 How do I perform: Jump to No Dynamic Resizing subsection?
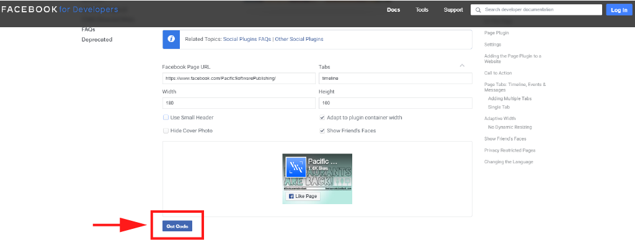510,127
